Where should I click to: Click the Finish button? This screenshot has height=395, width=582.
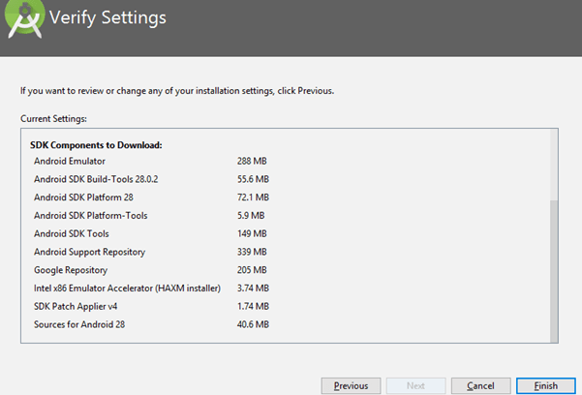click(545, 386)
